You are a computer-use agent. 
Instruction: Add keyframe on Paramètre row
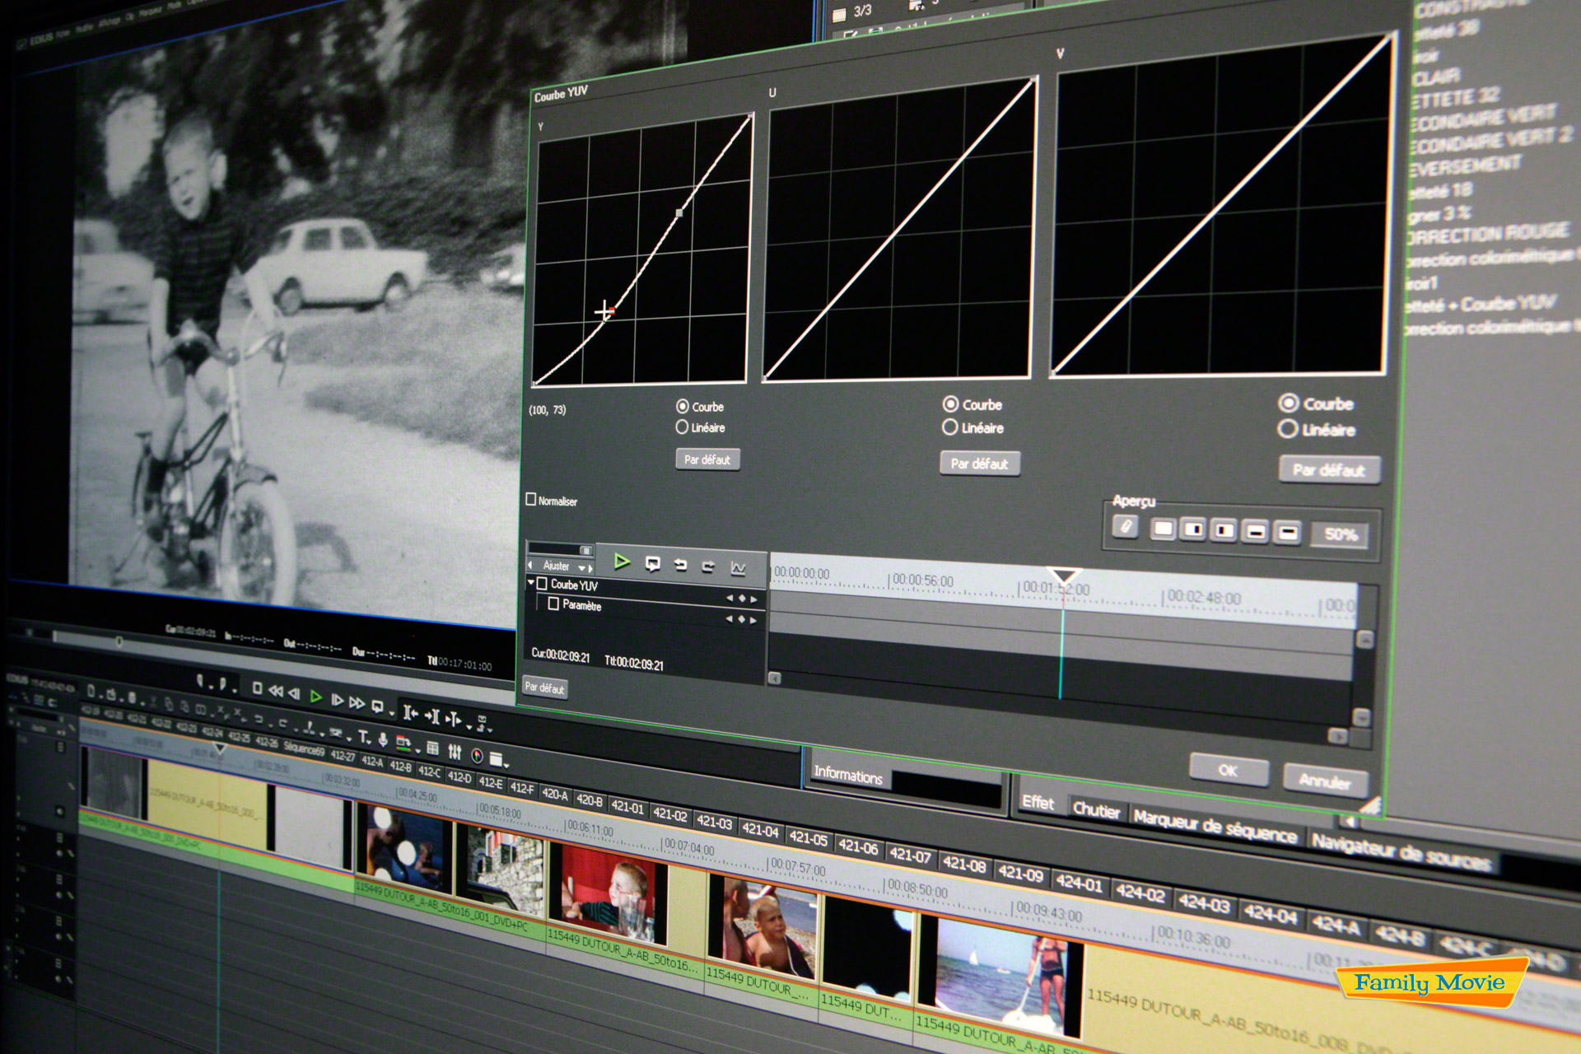(x=742, y=619)
